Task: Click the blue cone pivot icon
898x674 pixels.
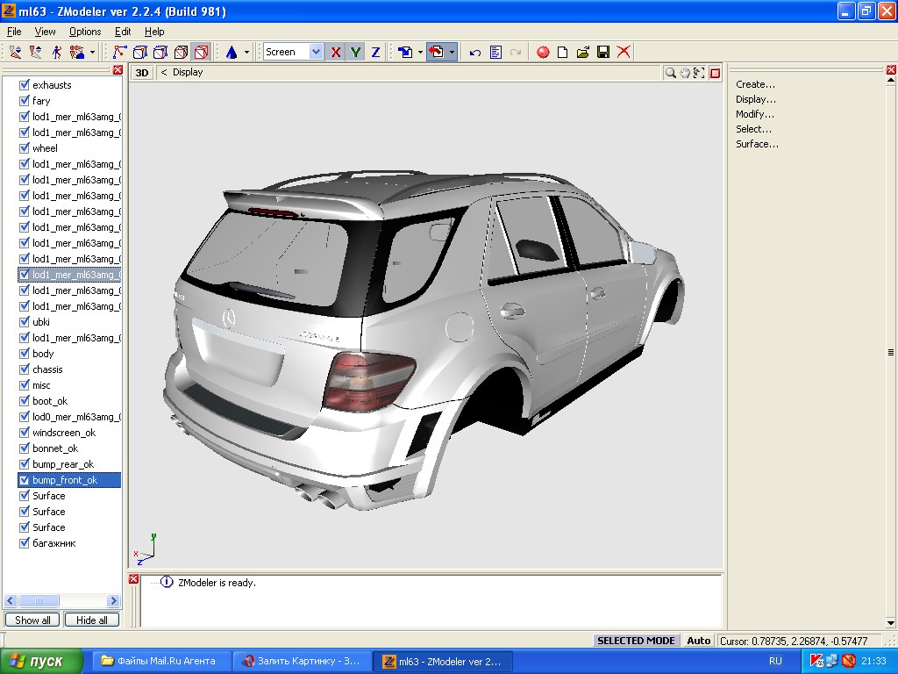Action: click(x=232, y=52)
